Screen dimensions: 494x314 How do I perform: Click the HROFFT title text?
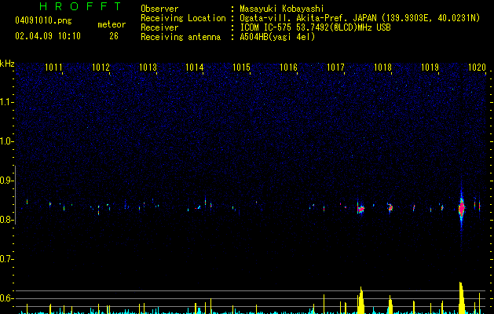[80, 6]
